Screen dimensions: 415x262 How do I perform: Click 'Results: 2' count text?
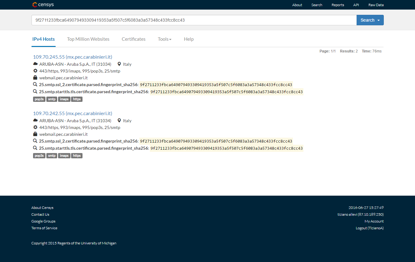tap(349, 51)
